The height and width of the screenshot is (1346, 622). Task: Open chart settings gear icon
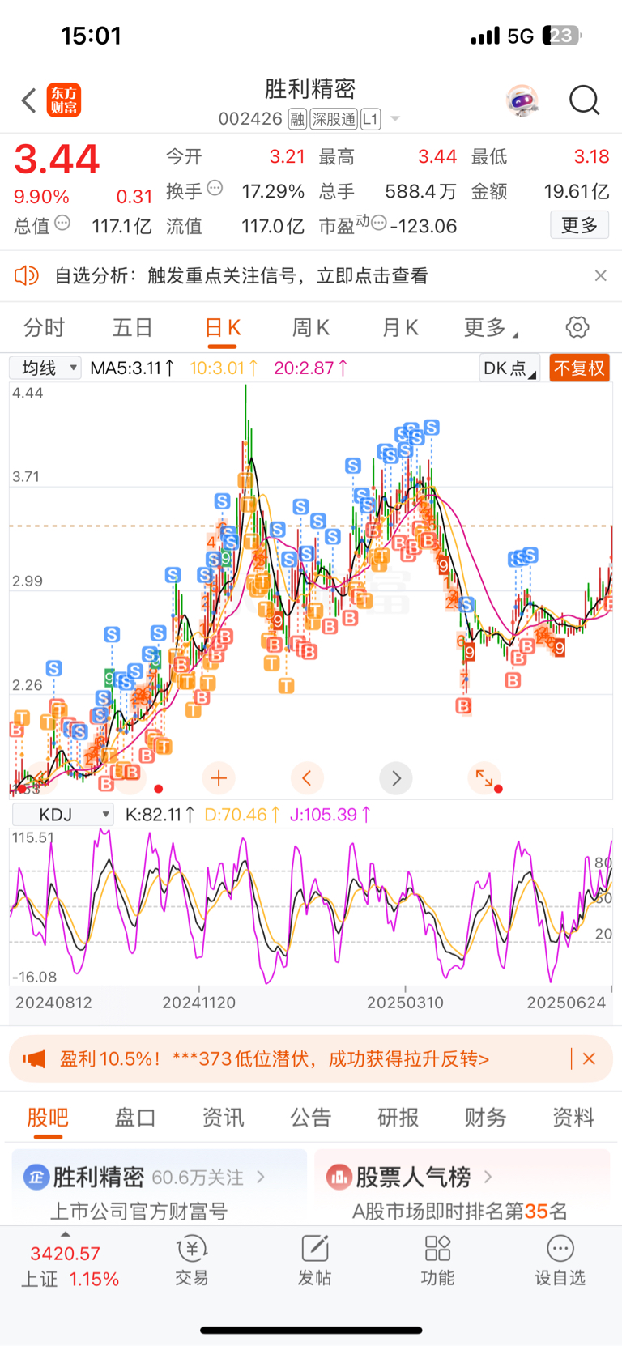tap(577, 328)
